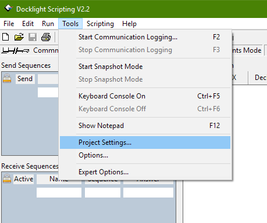Open the Run menu

(x=48, y=24)
